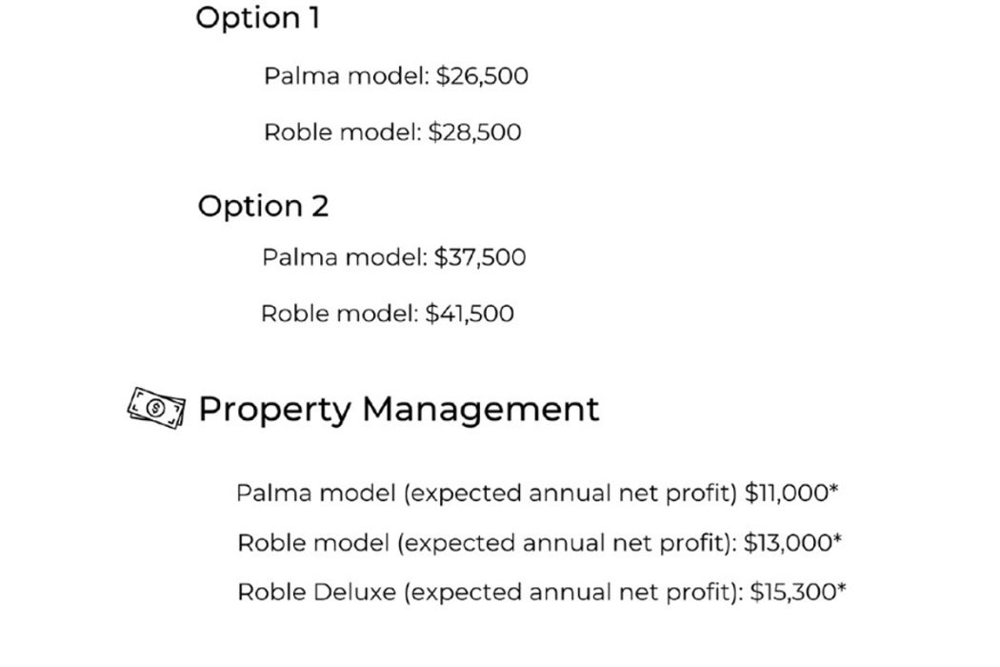Click the Option 1 heading
1000x667 pixels.
258,17
